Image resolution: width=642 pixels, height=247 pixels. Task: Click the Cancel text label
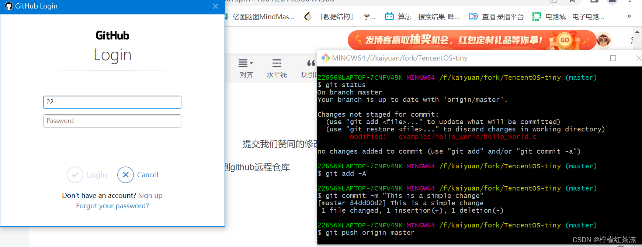[x=148, y=175]
